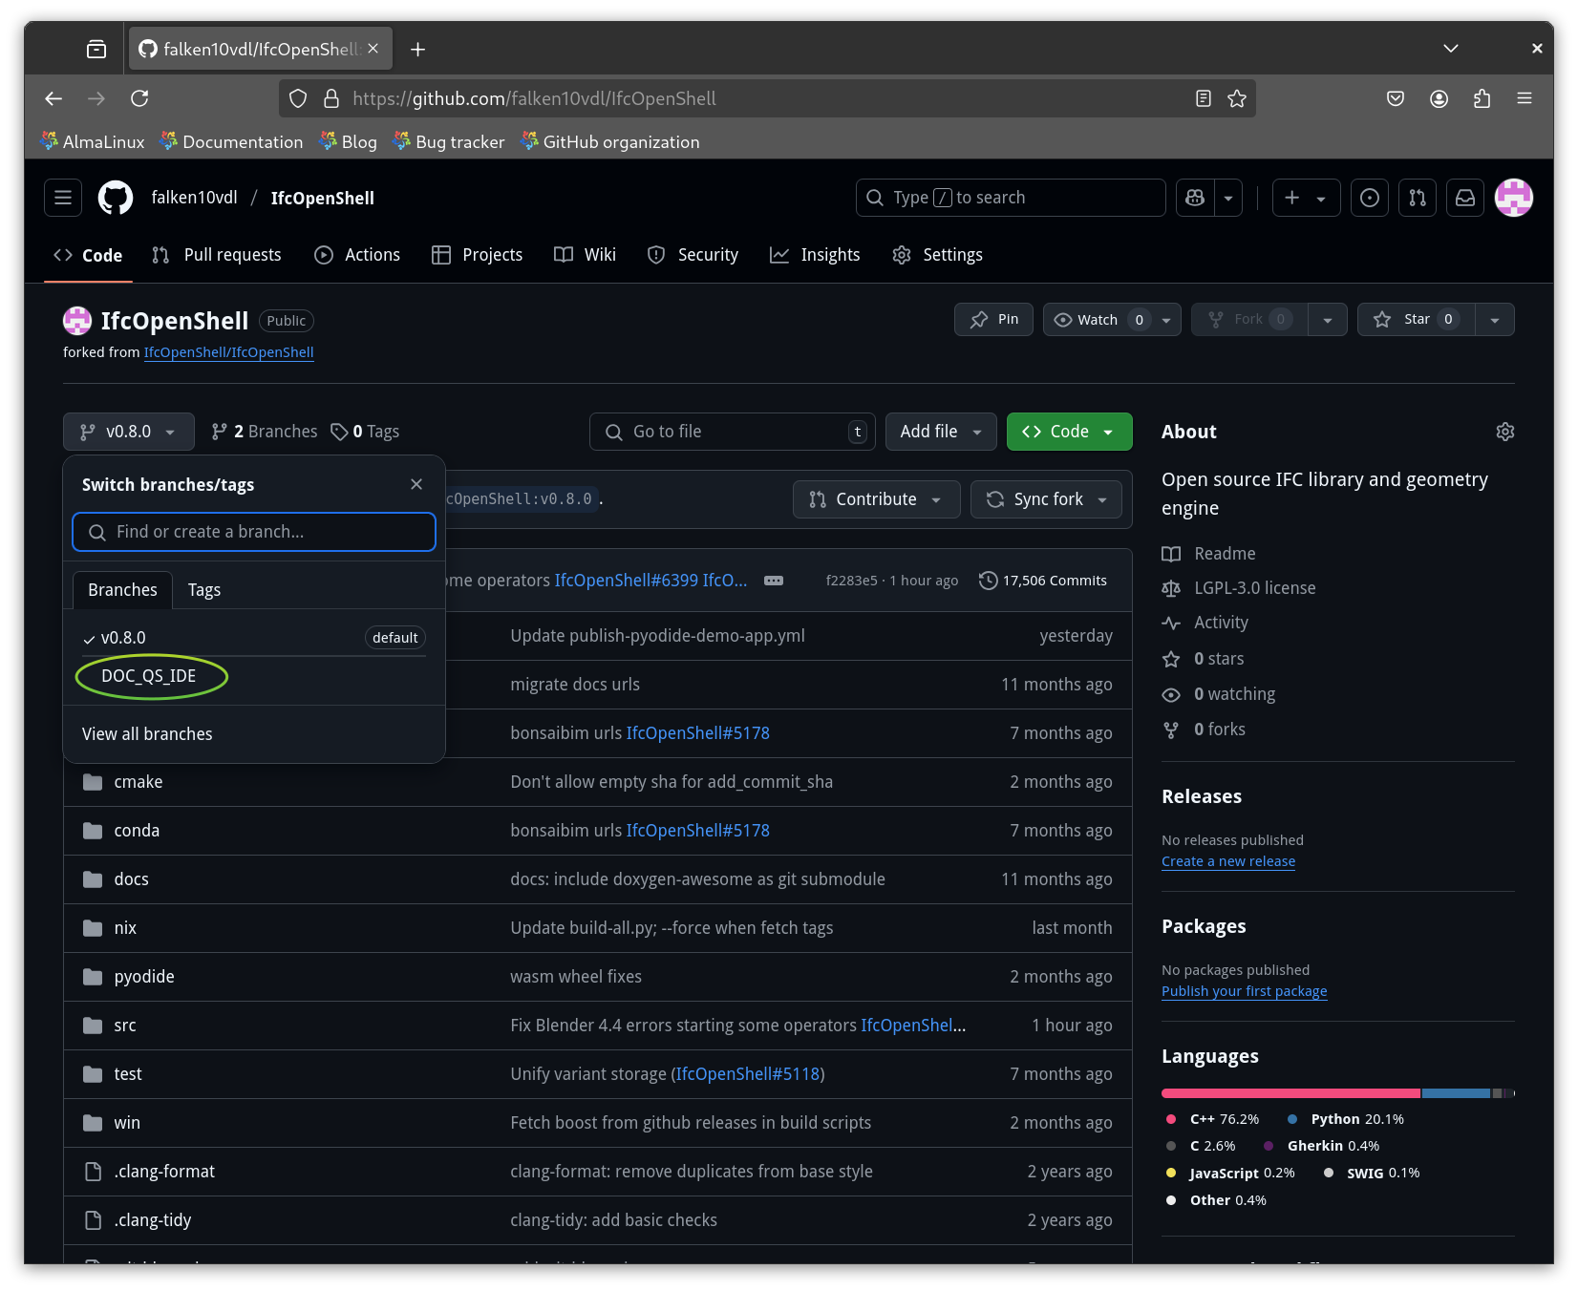Open the Firefox account icon
Viewport: 1578px width, 1291px height.
pyautogui.click(x=1439, y=98)
